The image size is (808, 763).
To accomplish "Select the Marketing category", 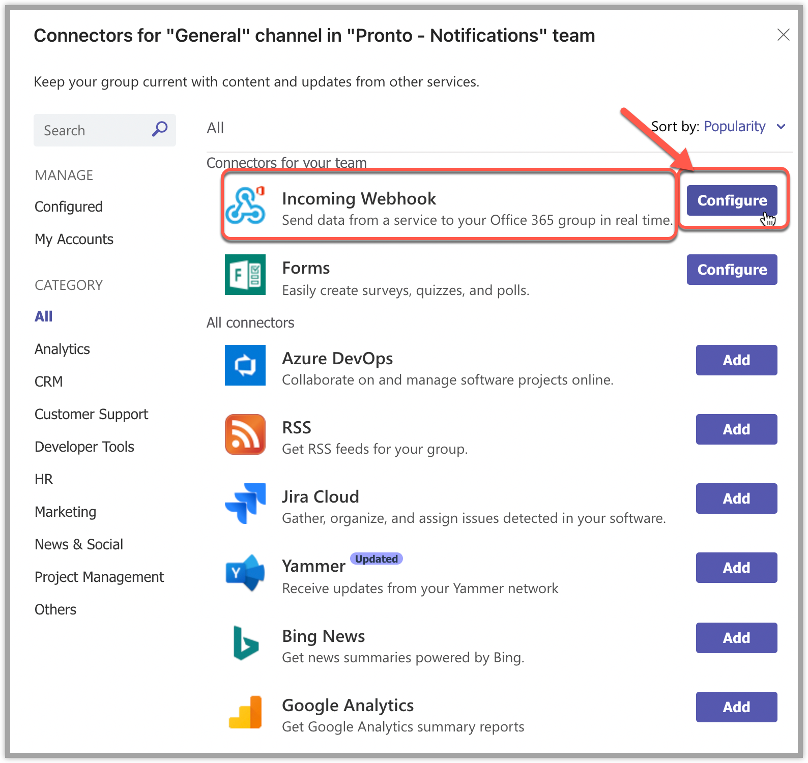I will point(66,512).
